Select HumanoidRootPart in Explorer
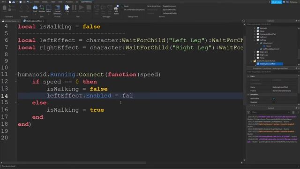Screen dimensions: 300x169 tap(268, 34)
